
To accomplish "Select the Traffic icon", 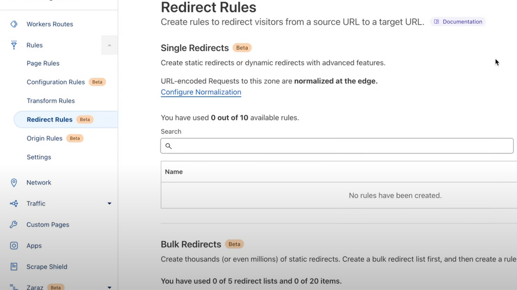I will [14, 203].
